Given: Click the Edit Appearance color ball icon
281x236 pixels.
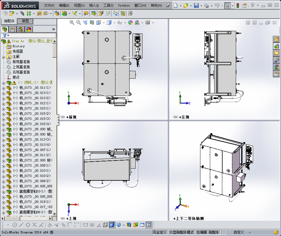Looking at the screenshot, I should 130,22.
